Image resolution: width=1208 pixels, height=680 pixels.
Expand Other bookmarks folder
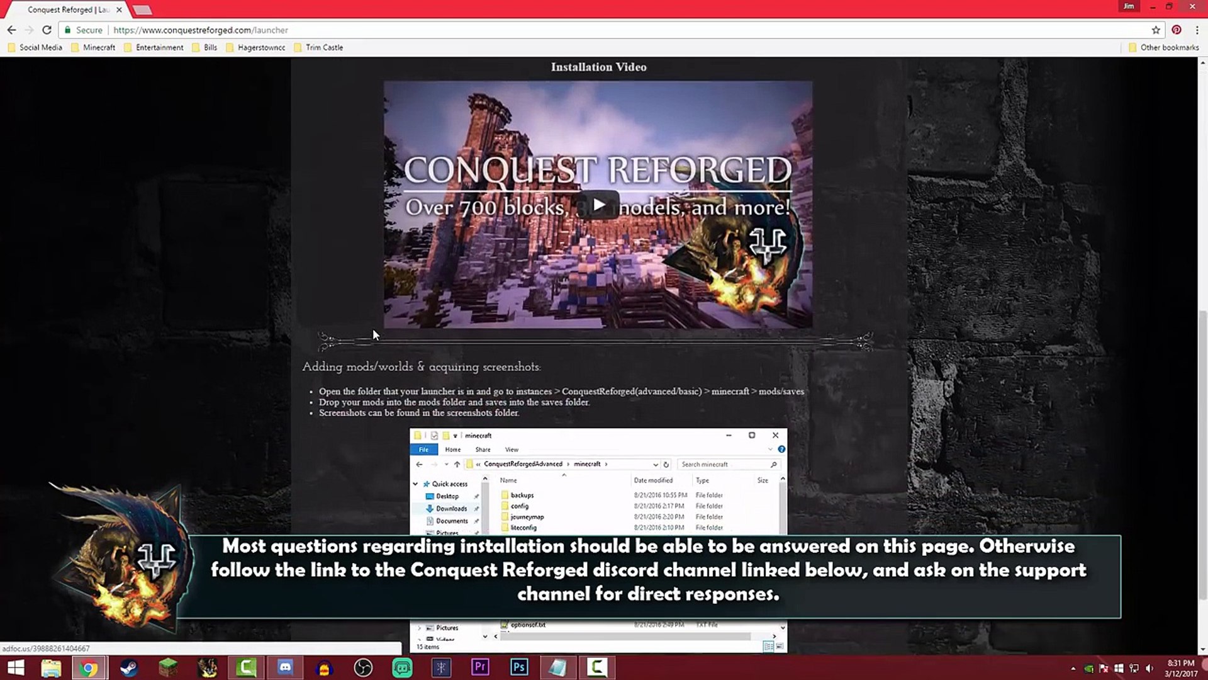pyautogui.click(x=1163, y=47)
